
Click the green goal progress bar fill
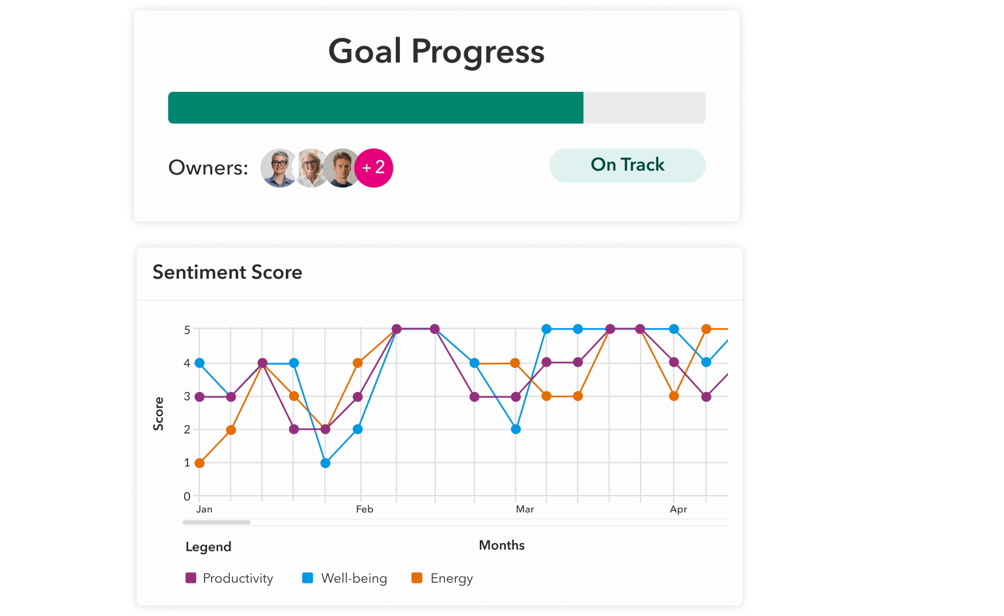point(376,107)
